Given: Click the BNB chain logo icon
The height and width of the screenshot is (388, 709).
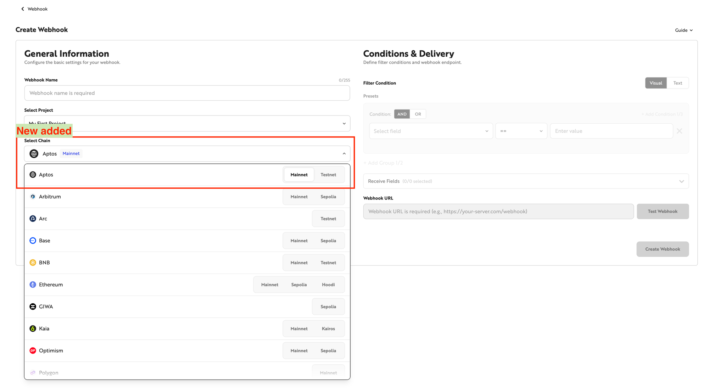Looking at the screenshot, I should 33,263.
